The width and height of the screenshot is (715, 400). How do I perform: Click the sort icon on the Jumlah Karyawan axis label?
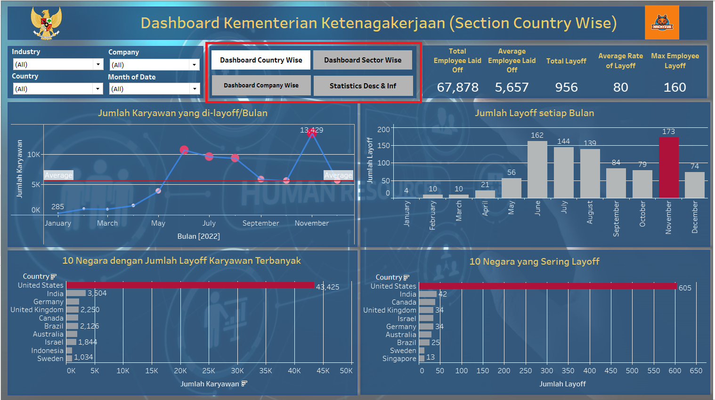(244, 384)
